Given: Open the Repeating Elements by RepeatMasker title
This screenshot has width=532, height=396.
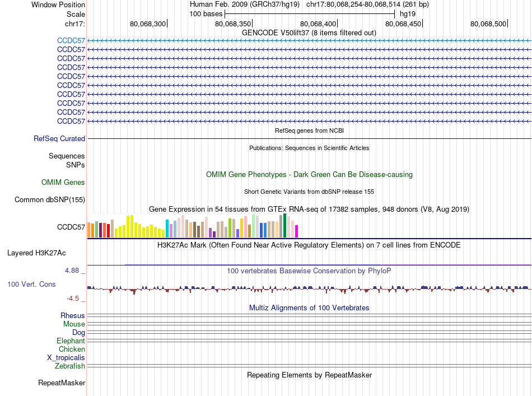Looking at the screenshot, I should [310, 375].
